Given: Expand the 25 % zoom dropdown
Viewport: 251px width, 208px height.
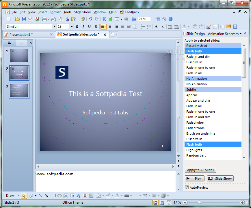Looking at the screenshot, I should (152, 19).
